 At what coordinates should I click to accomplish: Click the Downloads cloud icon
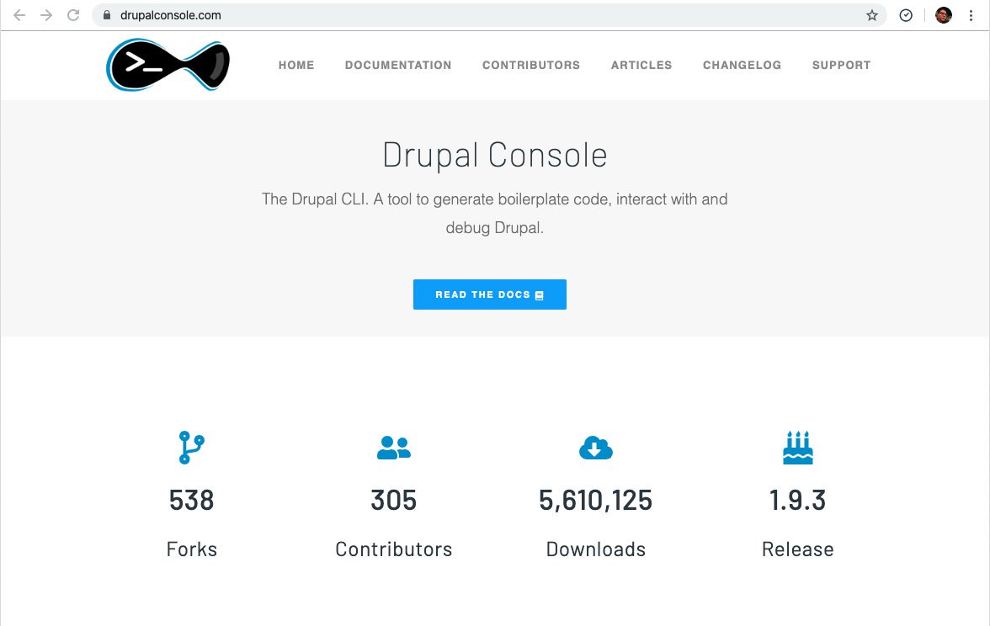(x=596, y=448)
